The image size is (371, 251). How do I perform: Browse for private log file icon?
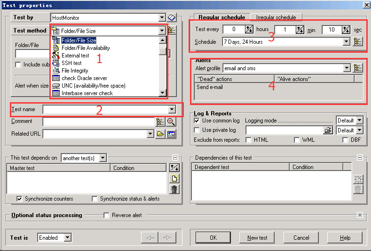(328, 130)
